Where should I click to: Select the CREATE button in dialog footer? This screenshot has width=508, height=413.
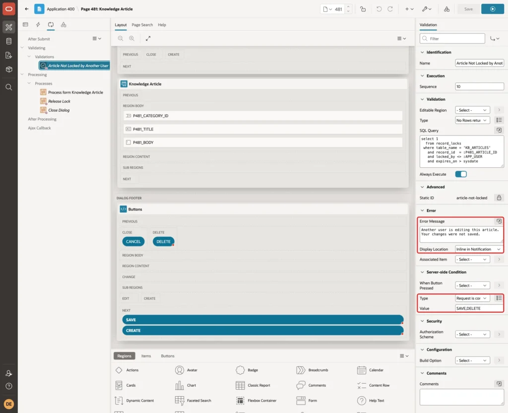[x=263, y=330]
